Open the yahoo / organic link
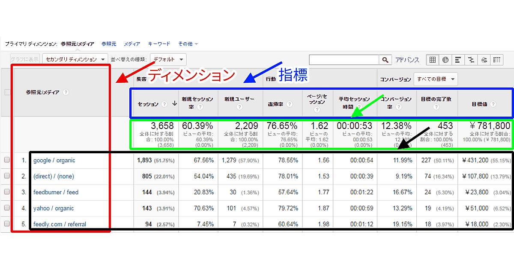This screenshot has width=514, height=269. pos(54,208)
